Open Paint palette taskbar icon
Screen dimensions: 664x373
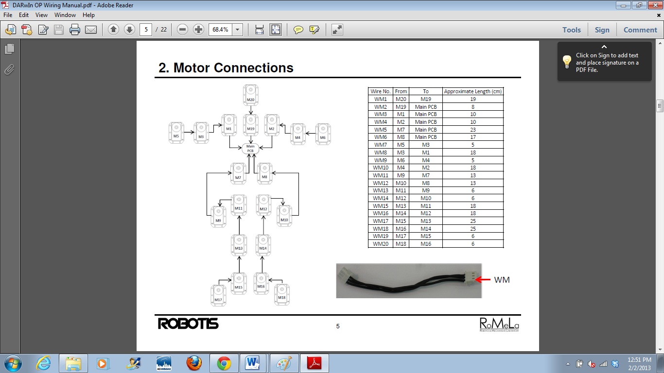tap(284, 363)
